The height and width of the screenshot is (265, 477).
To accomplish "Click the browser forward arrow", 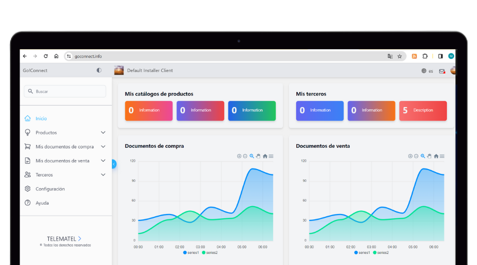I will click(36, 56).
